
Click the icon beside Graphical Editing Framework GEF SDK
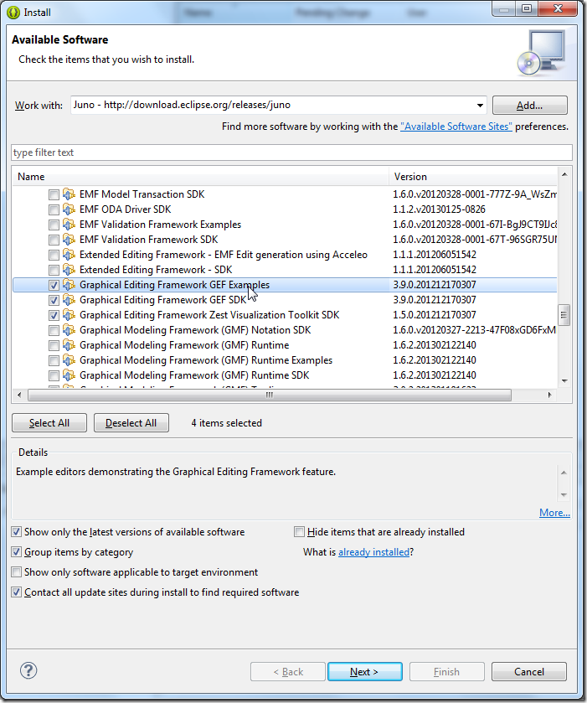click(x=69, y=300)
